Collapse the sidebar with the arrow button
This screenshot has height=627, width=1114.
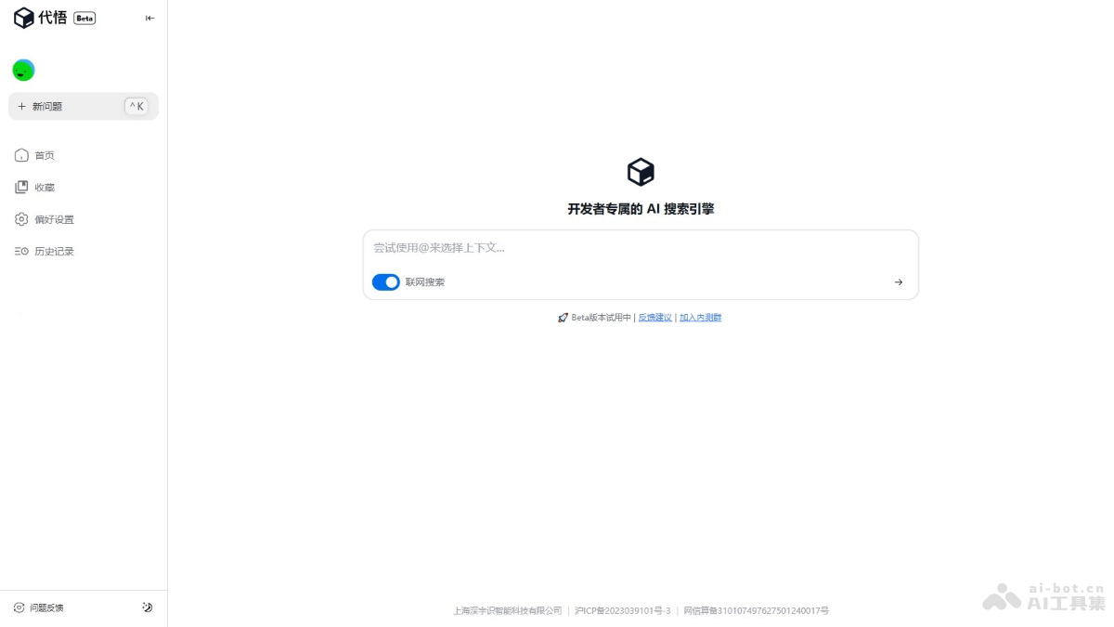click(x=149, y=18)
